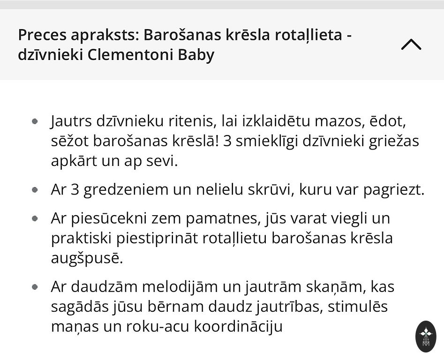The image size is (444, 360).
Task: Click the line "apkārt un ap sevi."
Action: (114, 161)
